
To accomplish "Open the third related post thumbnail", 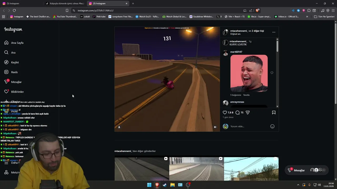I will (x=251, y=169).
